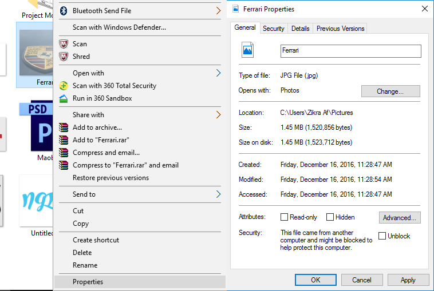The image size is (434, 291).
Task: Click the file type text JPG File (.jpg)
Action: pyautogui.click(x=299, y=75)
